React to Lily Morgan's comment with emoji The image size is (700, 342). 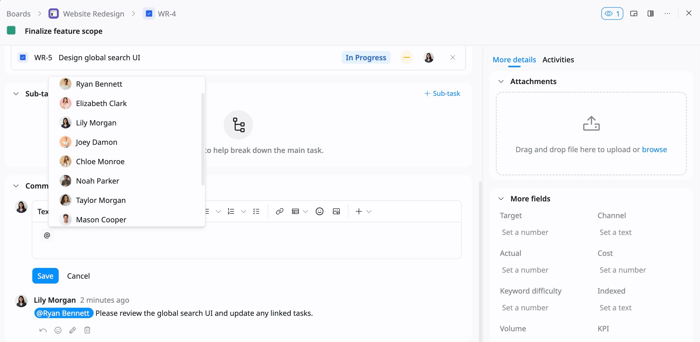(x=58, y=330)
